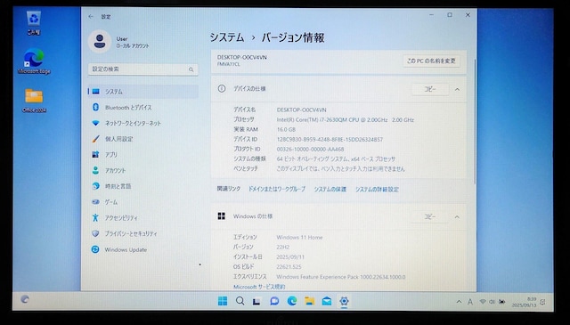This screenshot has width=570, height=325.
Task: Open Network and internet settings
Action: [142, 123]
